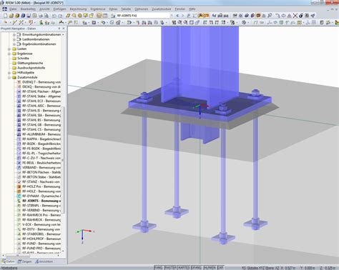The height and width of the screenshot is (270, 339).
Task: Expand the Hilfsobjekte folder
Action: [x=9, y=73]
